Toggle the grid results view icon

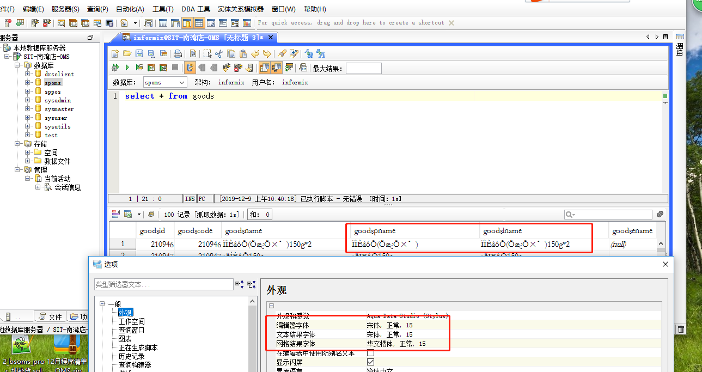(x=264, y=68)
